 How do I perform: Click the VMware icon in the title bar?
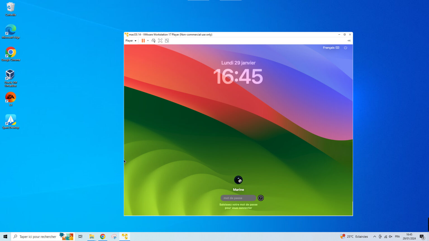coord(126,34)
